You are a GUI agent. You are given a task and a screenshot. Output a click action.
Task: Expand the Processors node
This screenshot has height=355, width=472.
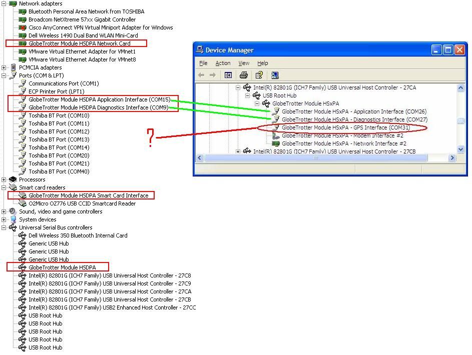coord(4,180)
